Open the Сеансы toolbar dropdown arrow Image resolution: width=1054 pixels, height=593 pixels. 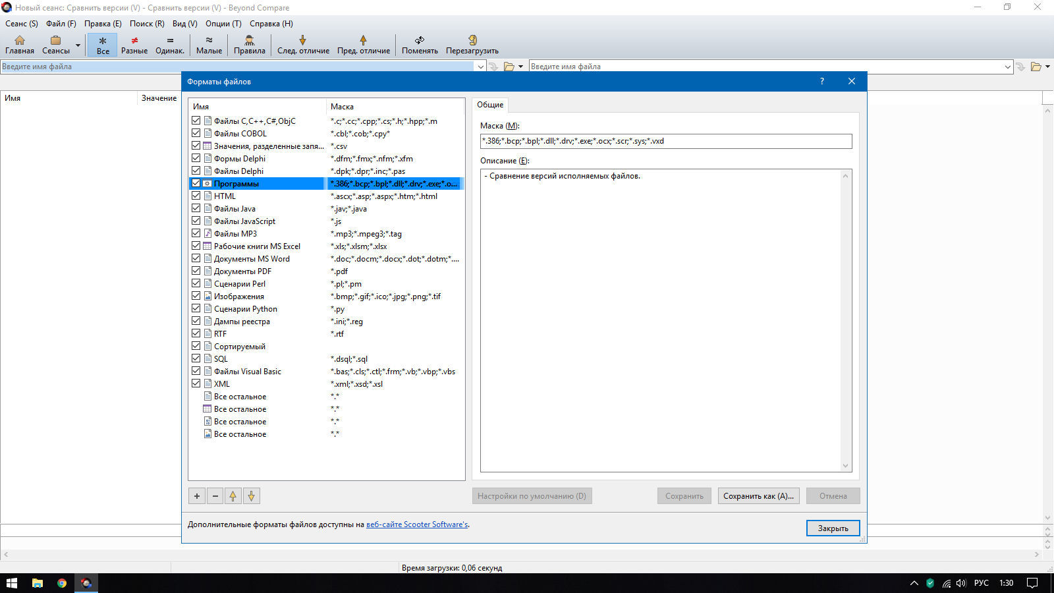click(x=78, y=45)
